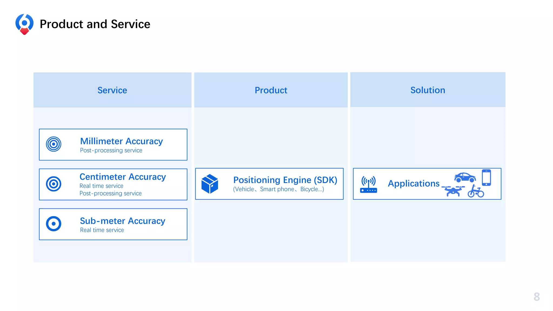553x311 pixels.
Task: Click the smartphone icon
Action: coord(486,177)
